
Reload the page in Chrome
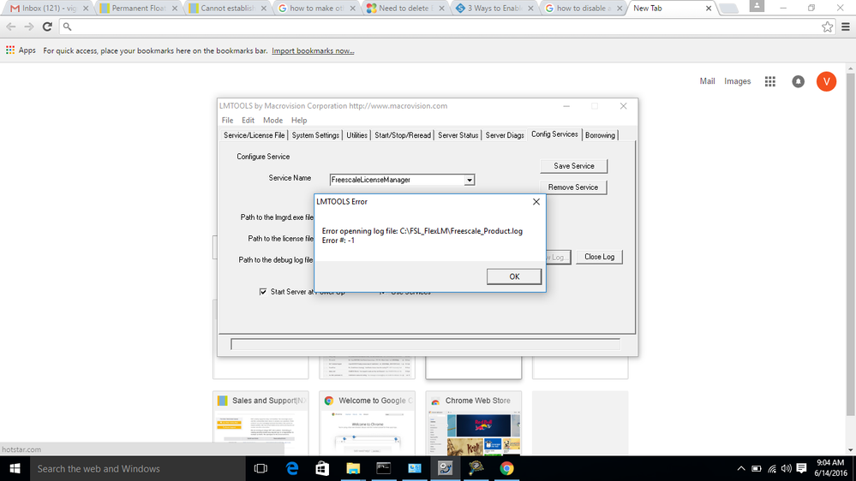point(47,27)
